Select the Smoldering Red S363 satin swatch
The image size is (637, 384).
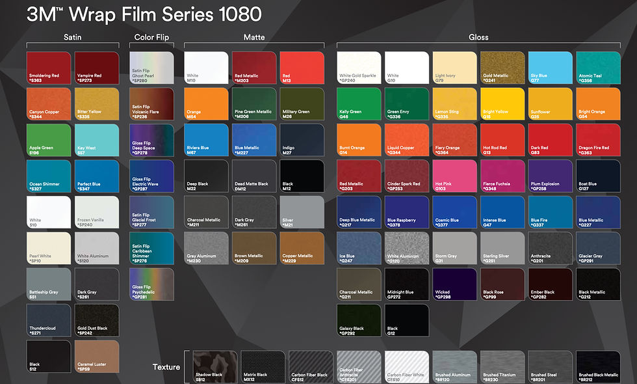coord(49,68)
